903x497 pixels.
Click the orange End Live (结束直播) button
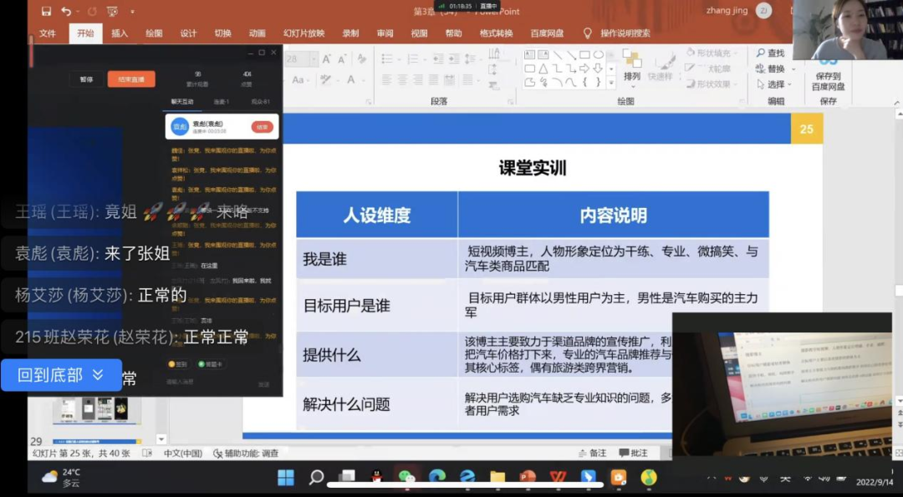[x=130, y=79]
